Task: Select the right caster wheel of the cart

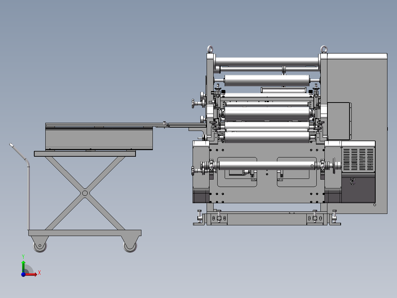Action: (x=130, y=246)
